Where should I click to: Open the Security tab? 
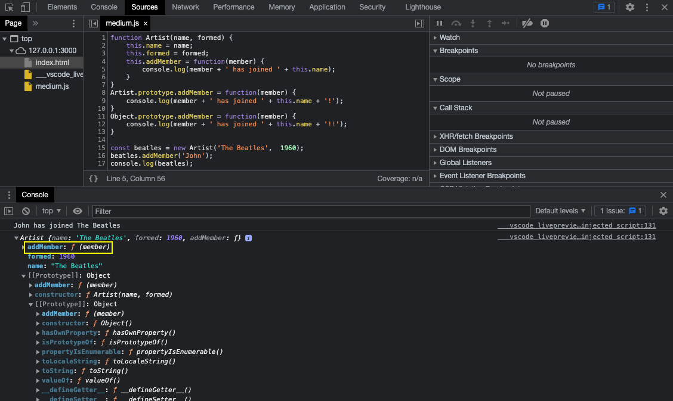pyautogui.click(x=372, y=7)
